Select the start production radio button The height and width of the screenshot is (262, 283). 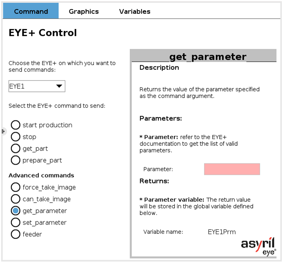pos(16,125)
